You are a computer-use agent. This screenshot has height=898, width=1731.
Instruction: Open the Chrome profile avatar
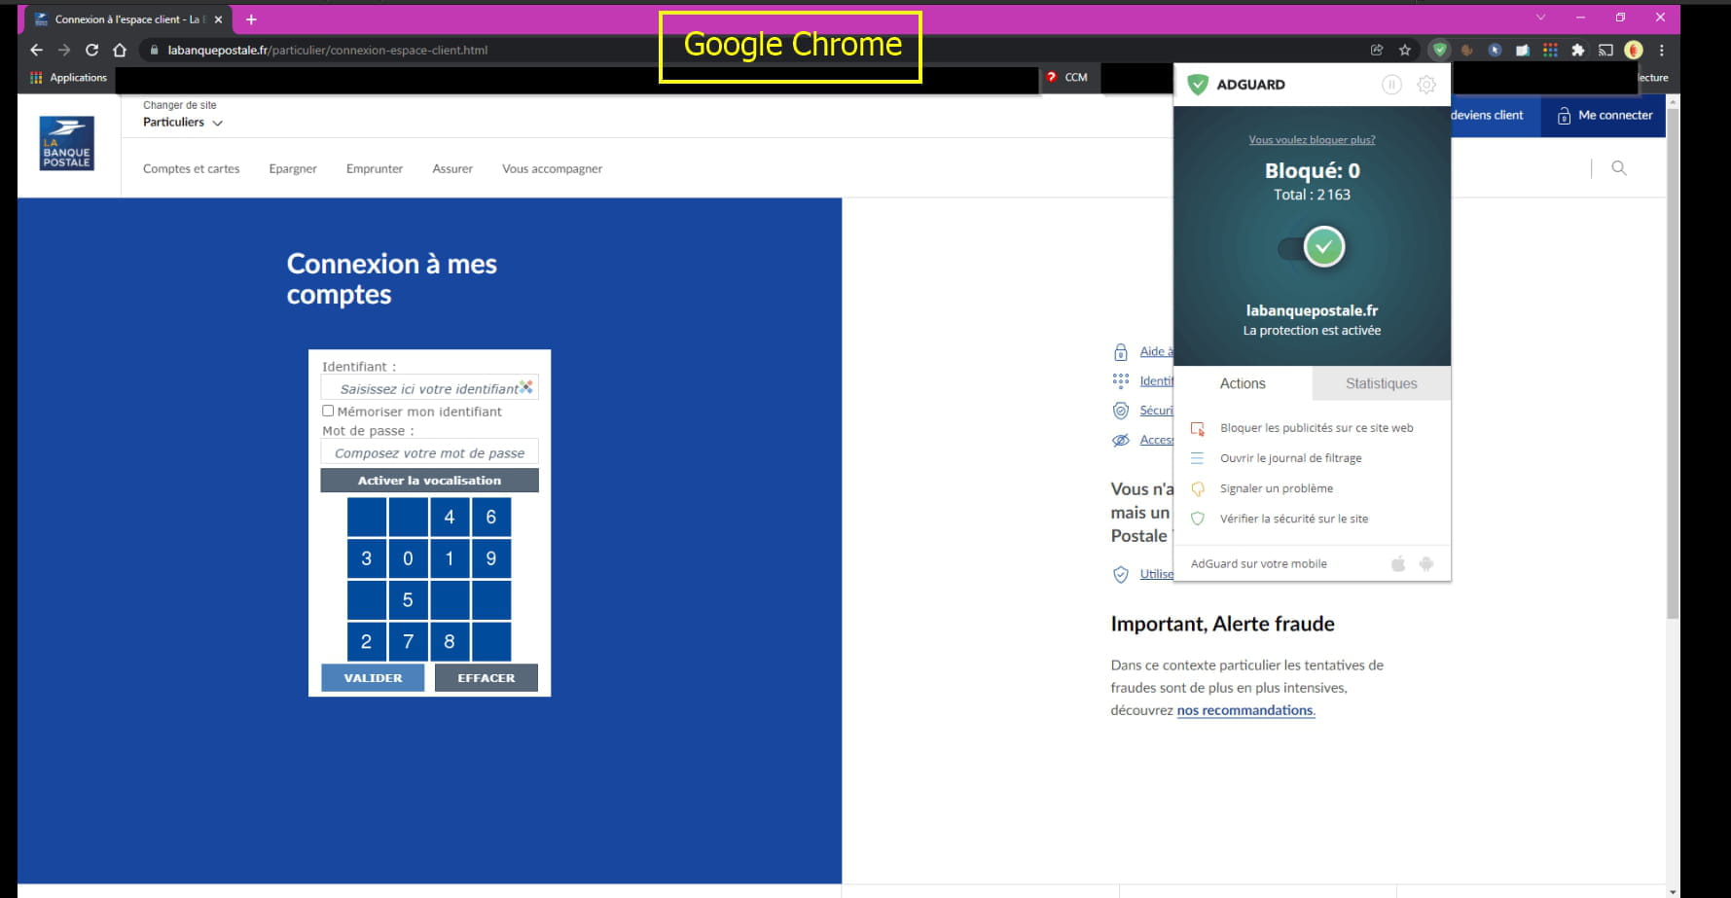[1634, 50]
